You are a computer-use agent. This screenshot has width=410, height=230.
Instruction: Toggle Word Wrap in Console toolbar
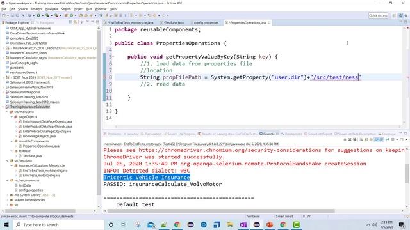371,139
